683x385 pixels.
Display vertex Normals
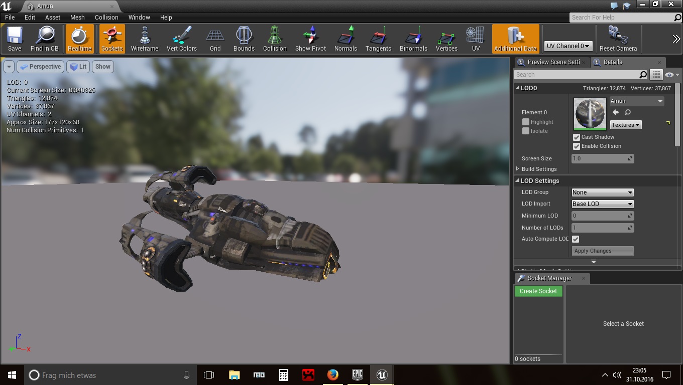[x=346, y=39]
